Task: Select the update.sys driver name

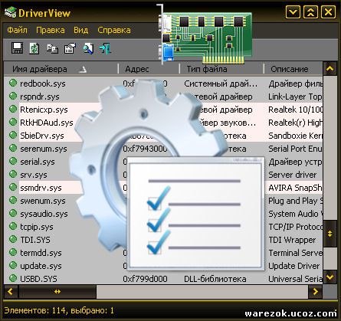Action: point(41,266)
